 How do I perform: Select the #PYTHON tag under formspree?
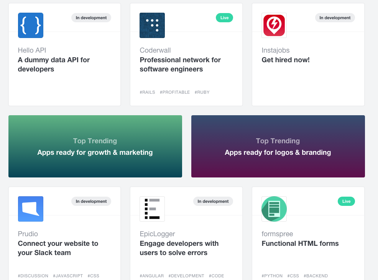click(272, 276)
